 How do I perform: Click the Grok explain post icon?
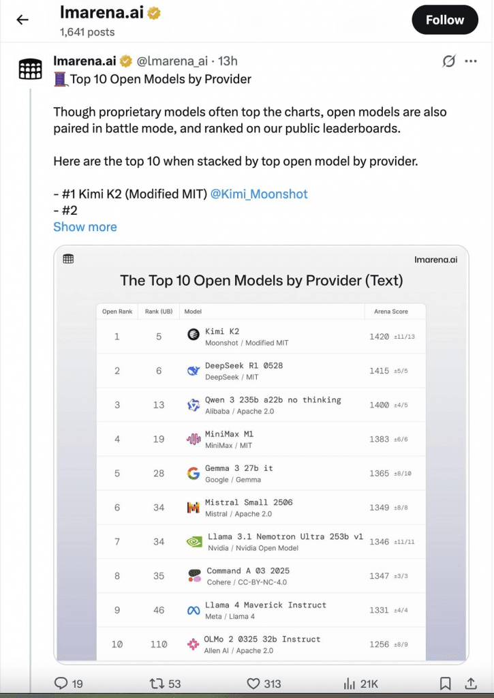[x=448, y=61]
